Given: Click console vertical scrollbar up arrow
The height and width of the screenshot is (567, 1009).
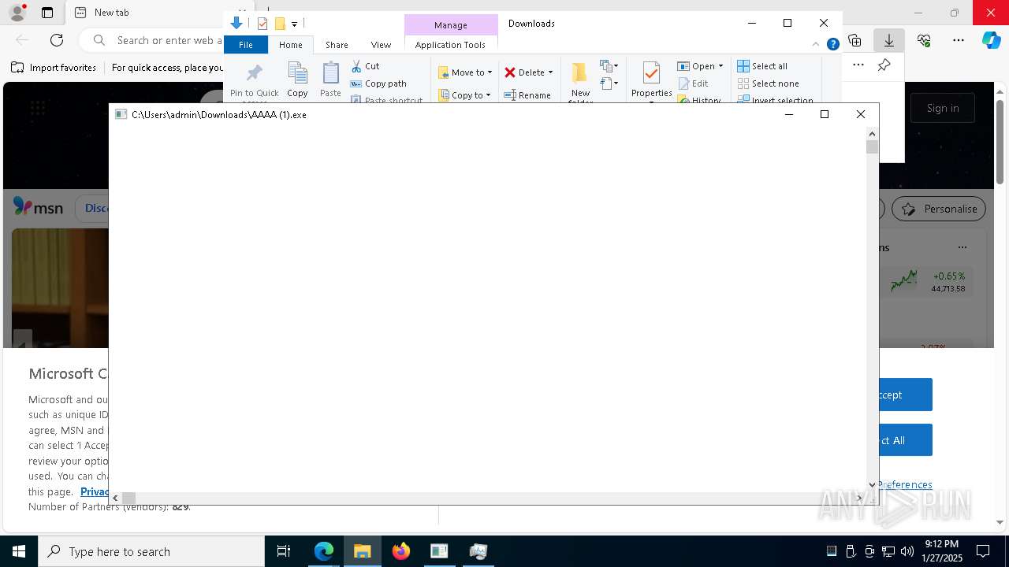Looking at the screenshot, I should (x=872, y=134).
